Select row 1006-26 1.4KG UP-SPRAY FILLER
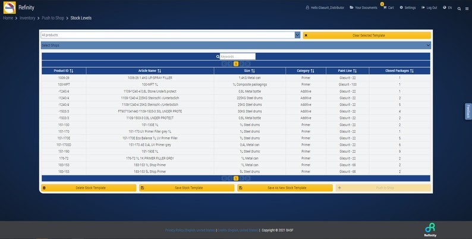Viewport: 472px width, 239px height. point(235,78)
